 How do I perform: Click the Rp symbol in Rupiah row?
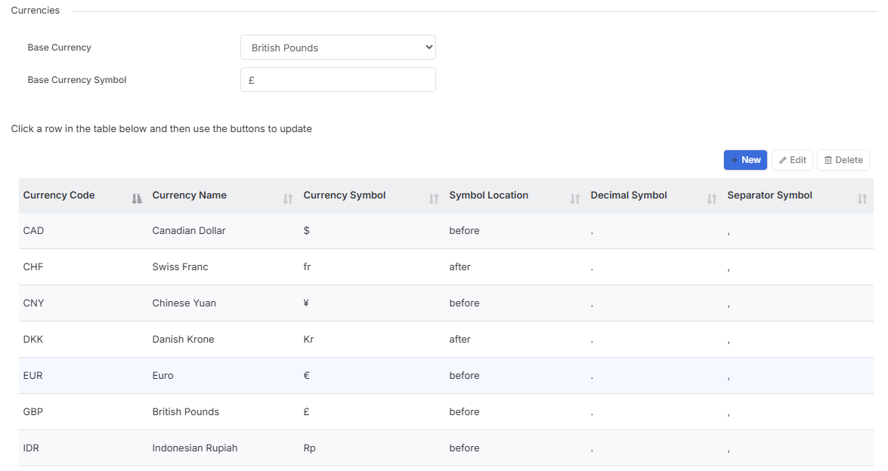point(309,448)
